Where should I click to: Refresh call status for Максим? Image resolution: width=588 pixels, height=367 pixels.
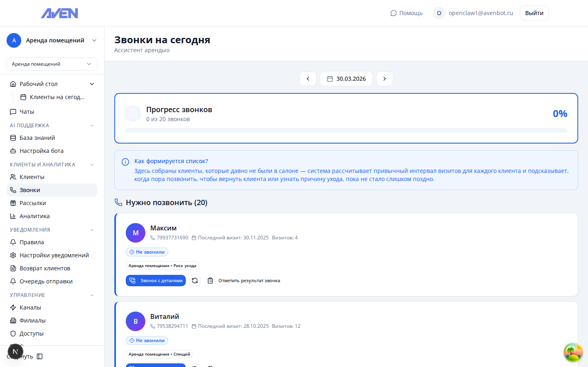tap(195, 281)
